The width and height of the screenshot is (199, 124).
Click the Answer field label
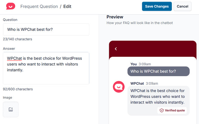(9, 49)
